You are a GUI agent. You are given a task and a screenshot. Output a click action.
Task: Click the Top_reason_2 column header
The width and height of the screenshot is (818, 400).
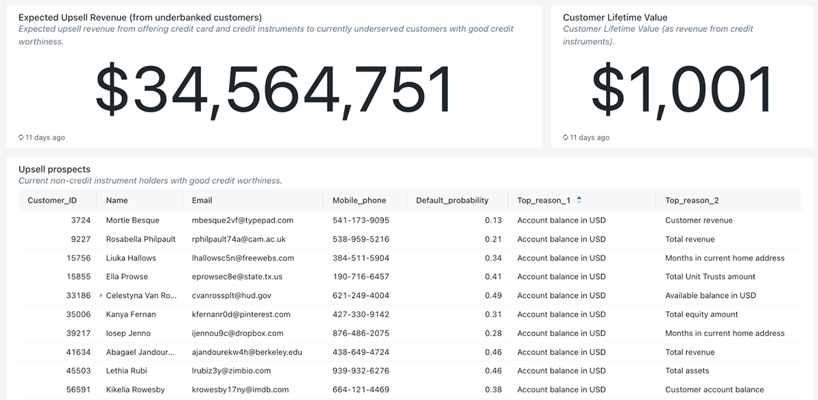(692, 201)
